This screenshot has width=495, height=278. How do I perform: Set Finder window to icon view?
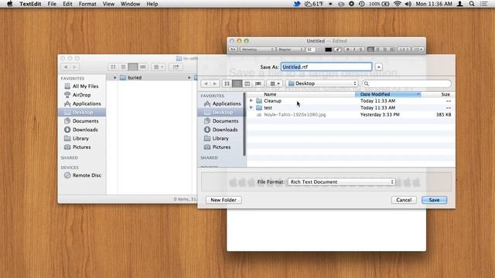point(113,67)
